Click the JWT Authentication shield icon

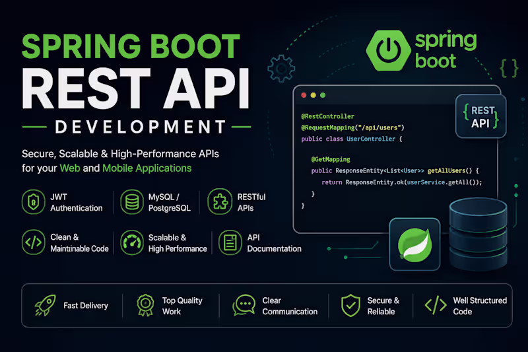34,202
